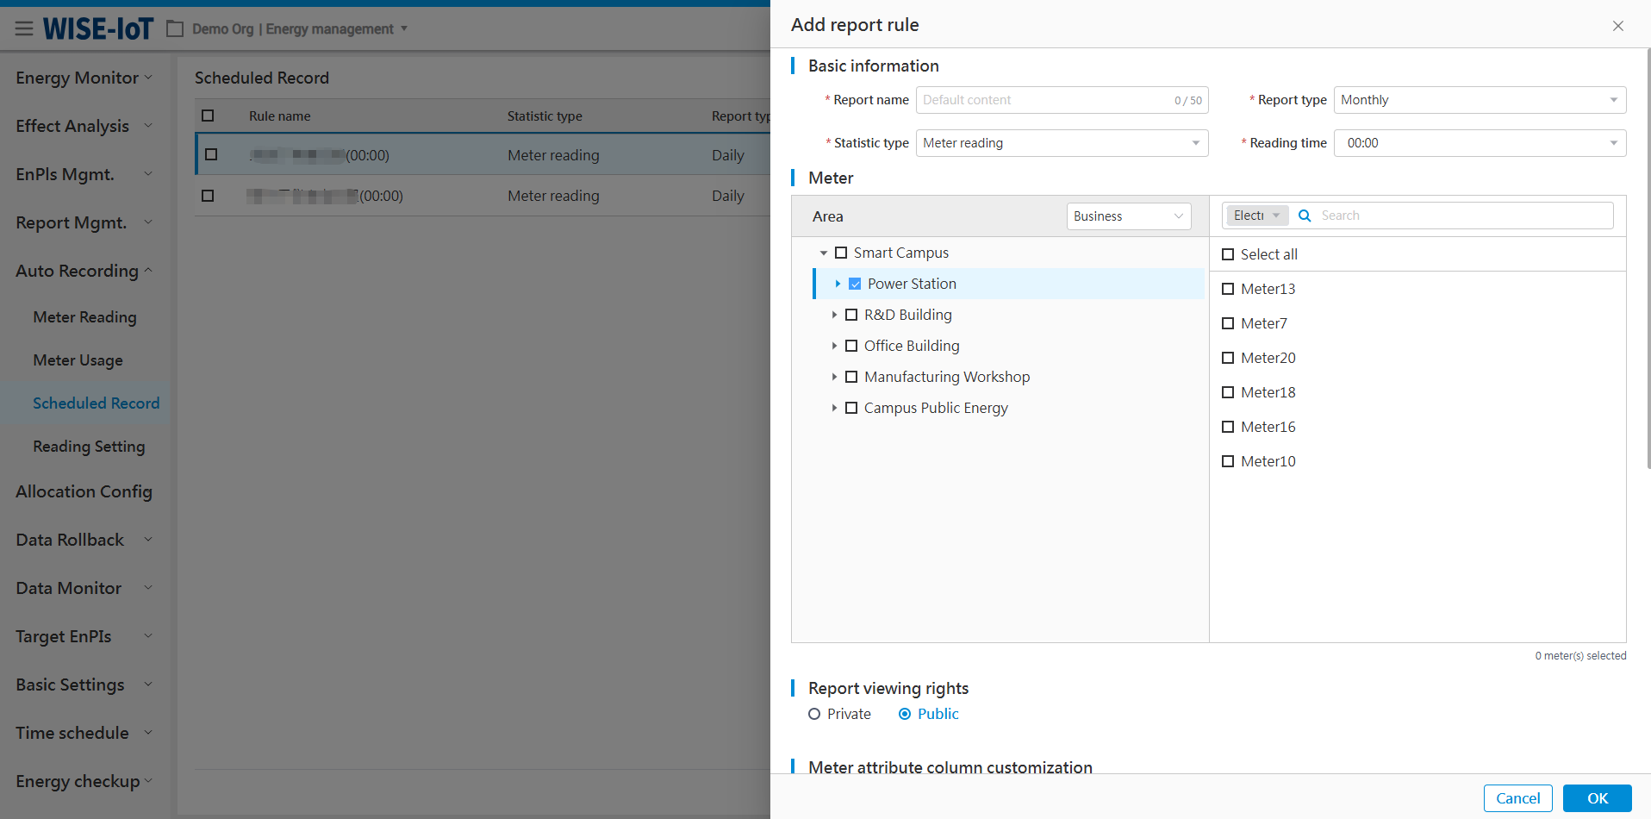Expand the Power Station tree node arrow
The image size is (1651, 819).
pos(837,284)
